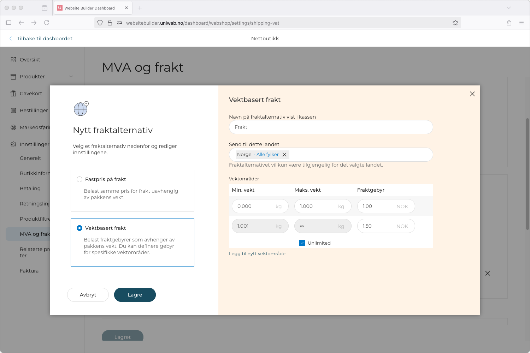Expand the Produkter submenu chevron
Screen dimensions: 530x353
coord(71,77)
